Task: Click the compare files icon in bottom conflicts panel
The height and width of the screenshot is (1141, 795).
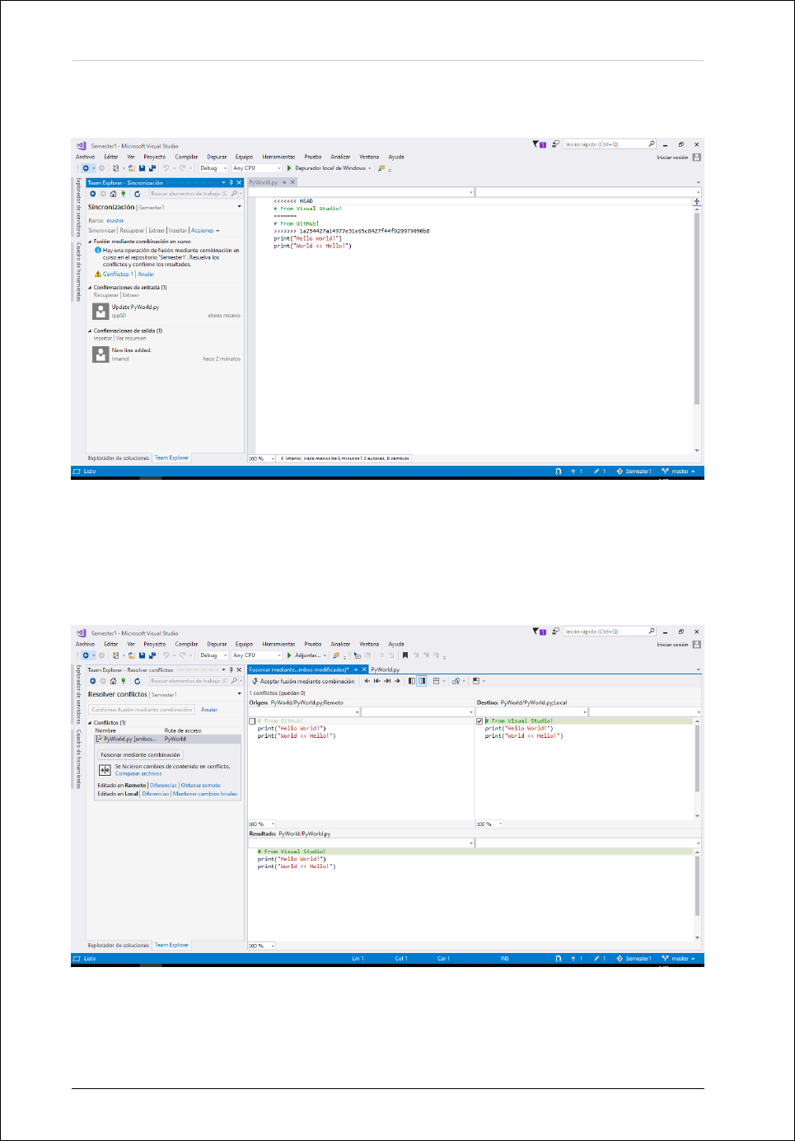Action: 105,770
